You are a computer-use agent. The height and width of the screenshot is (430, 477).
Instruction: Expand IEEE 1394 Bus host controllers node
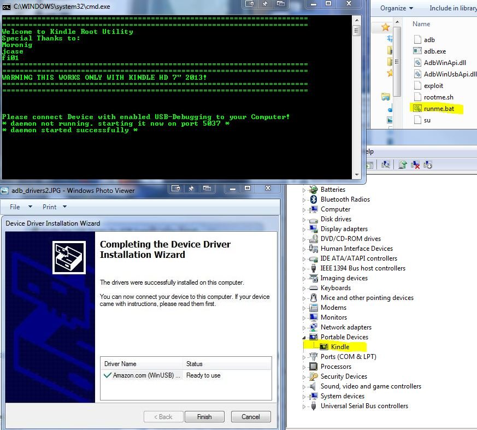point(304,269)
